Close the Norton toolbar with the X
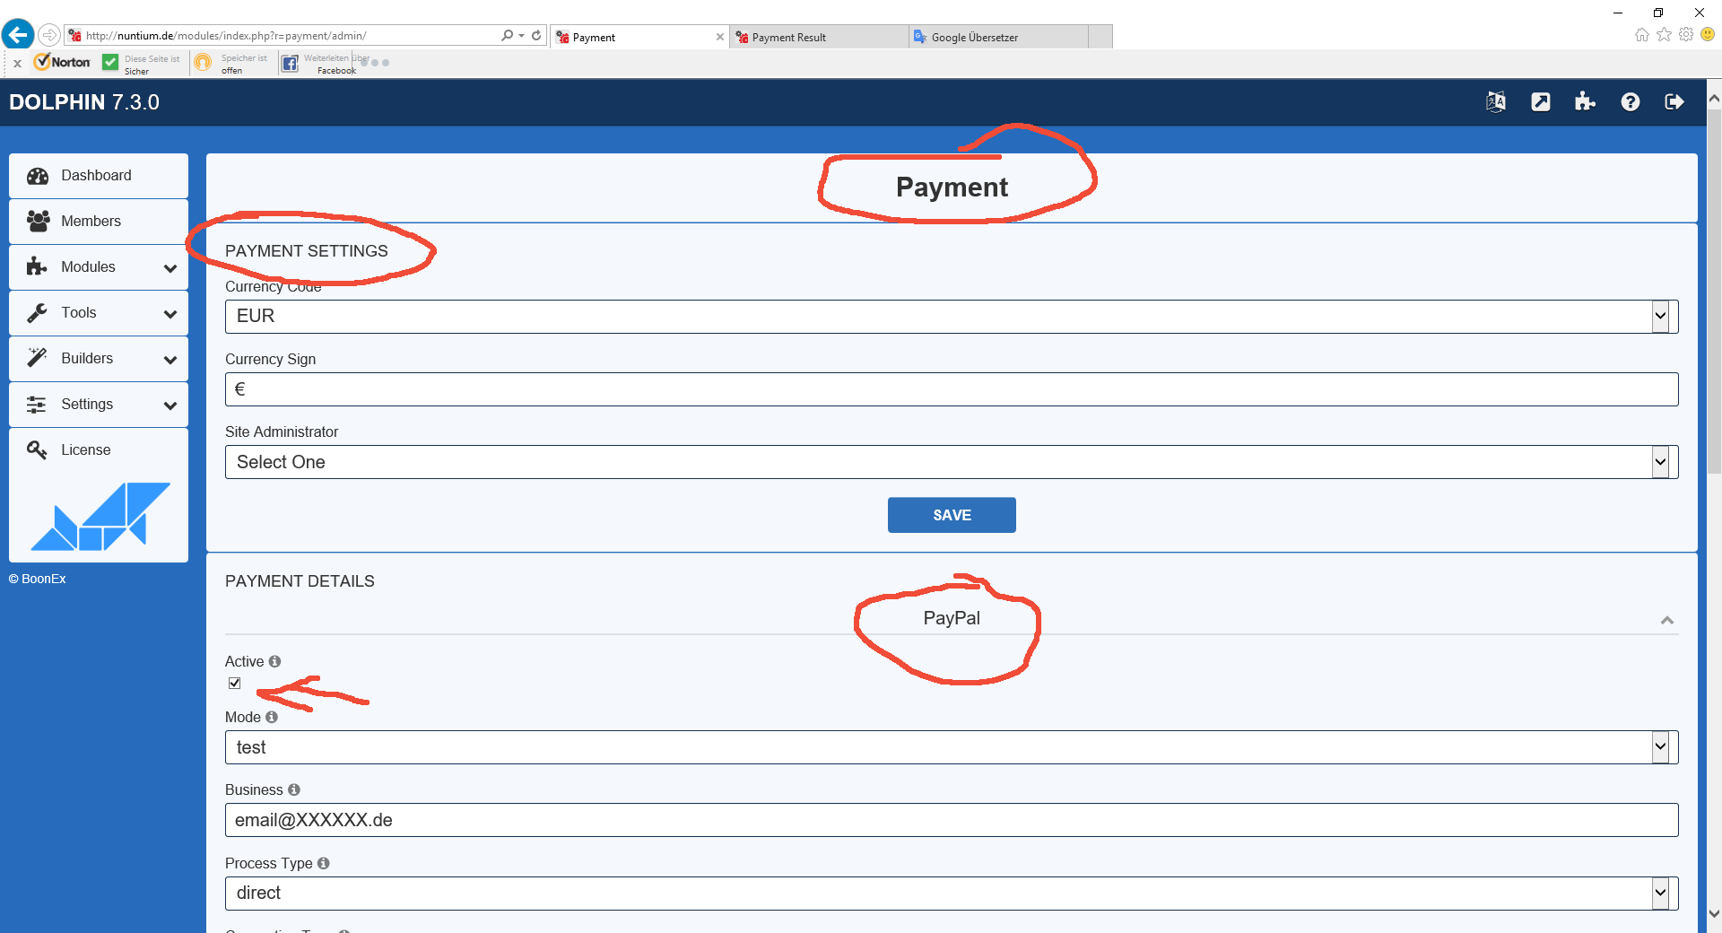The width and height of the screenshot is (1722, 933). pyautogui.click(x=17, y=64)
